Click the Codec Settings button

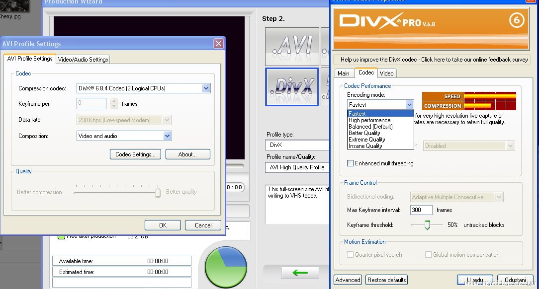point(135,154)
